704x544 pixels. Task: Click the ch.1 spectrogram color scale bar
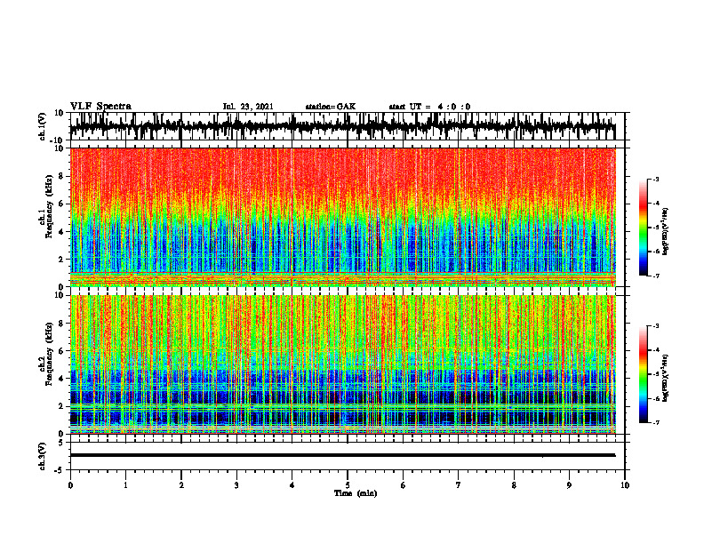[x=643, y=228]
